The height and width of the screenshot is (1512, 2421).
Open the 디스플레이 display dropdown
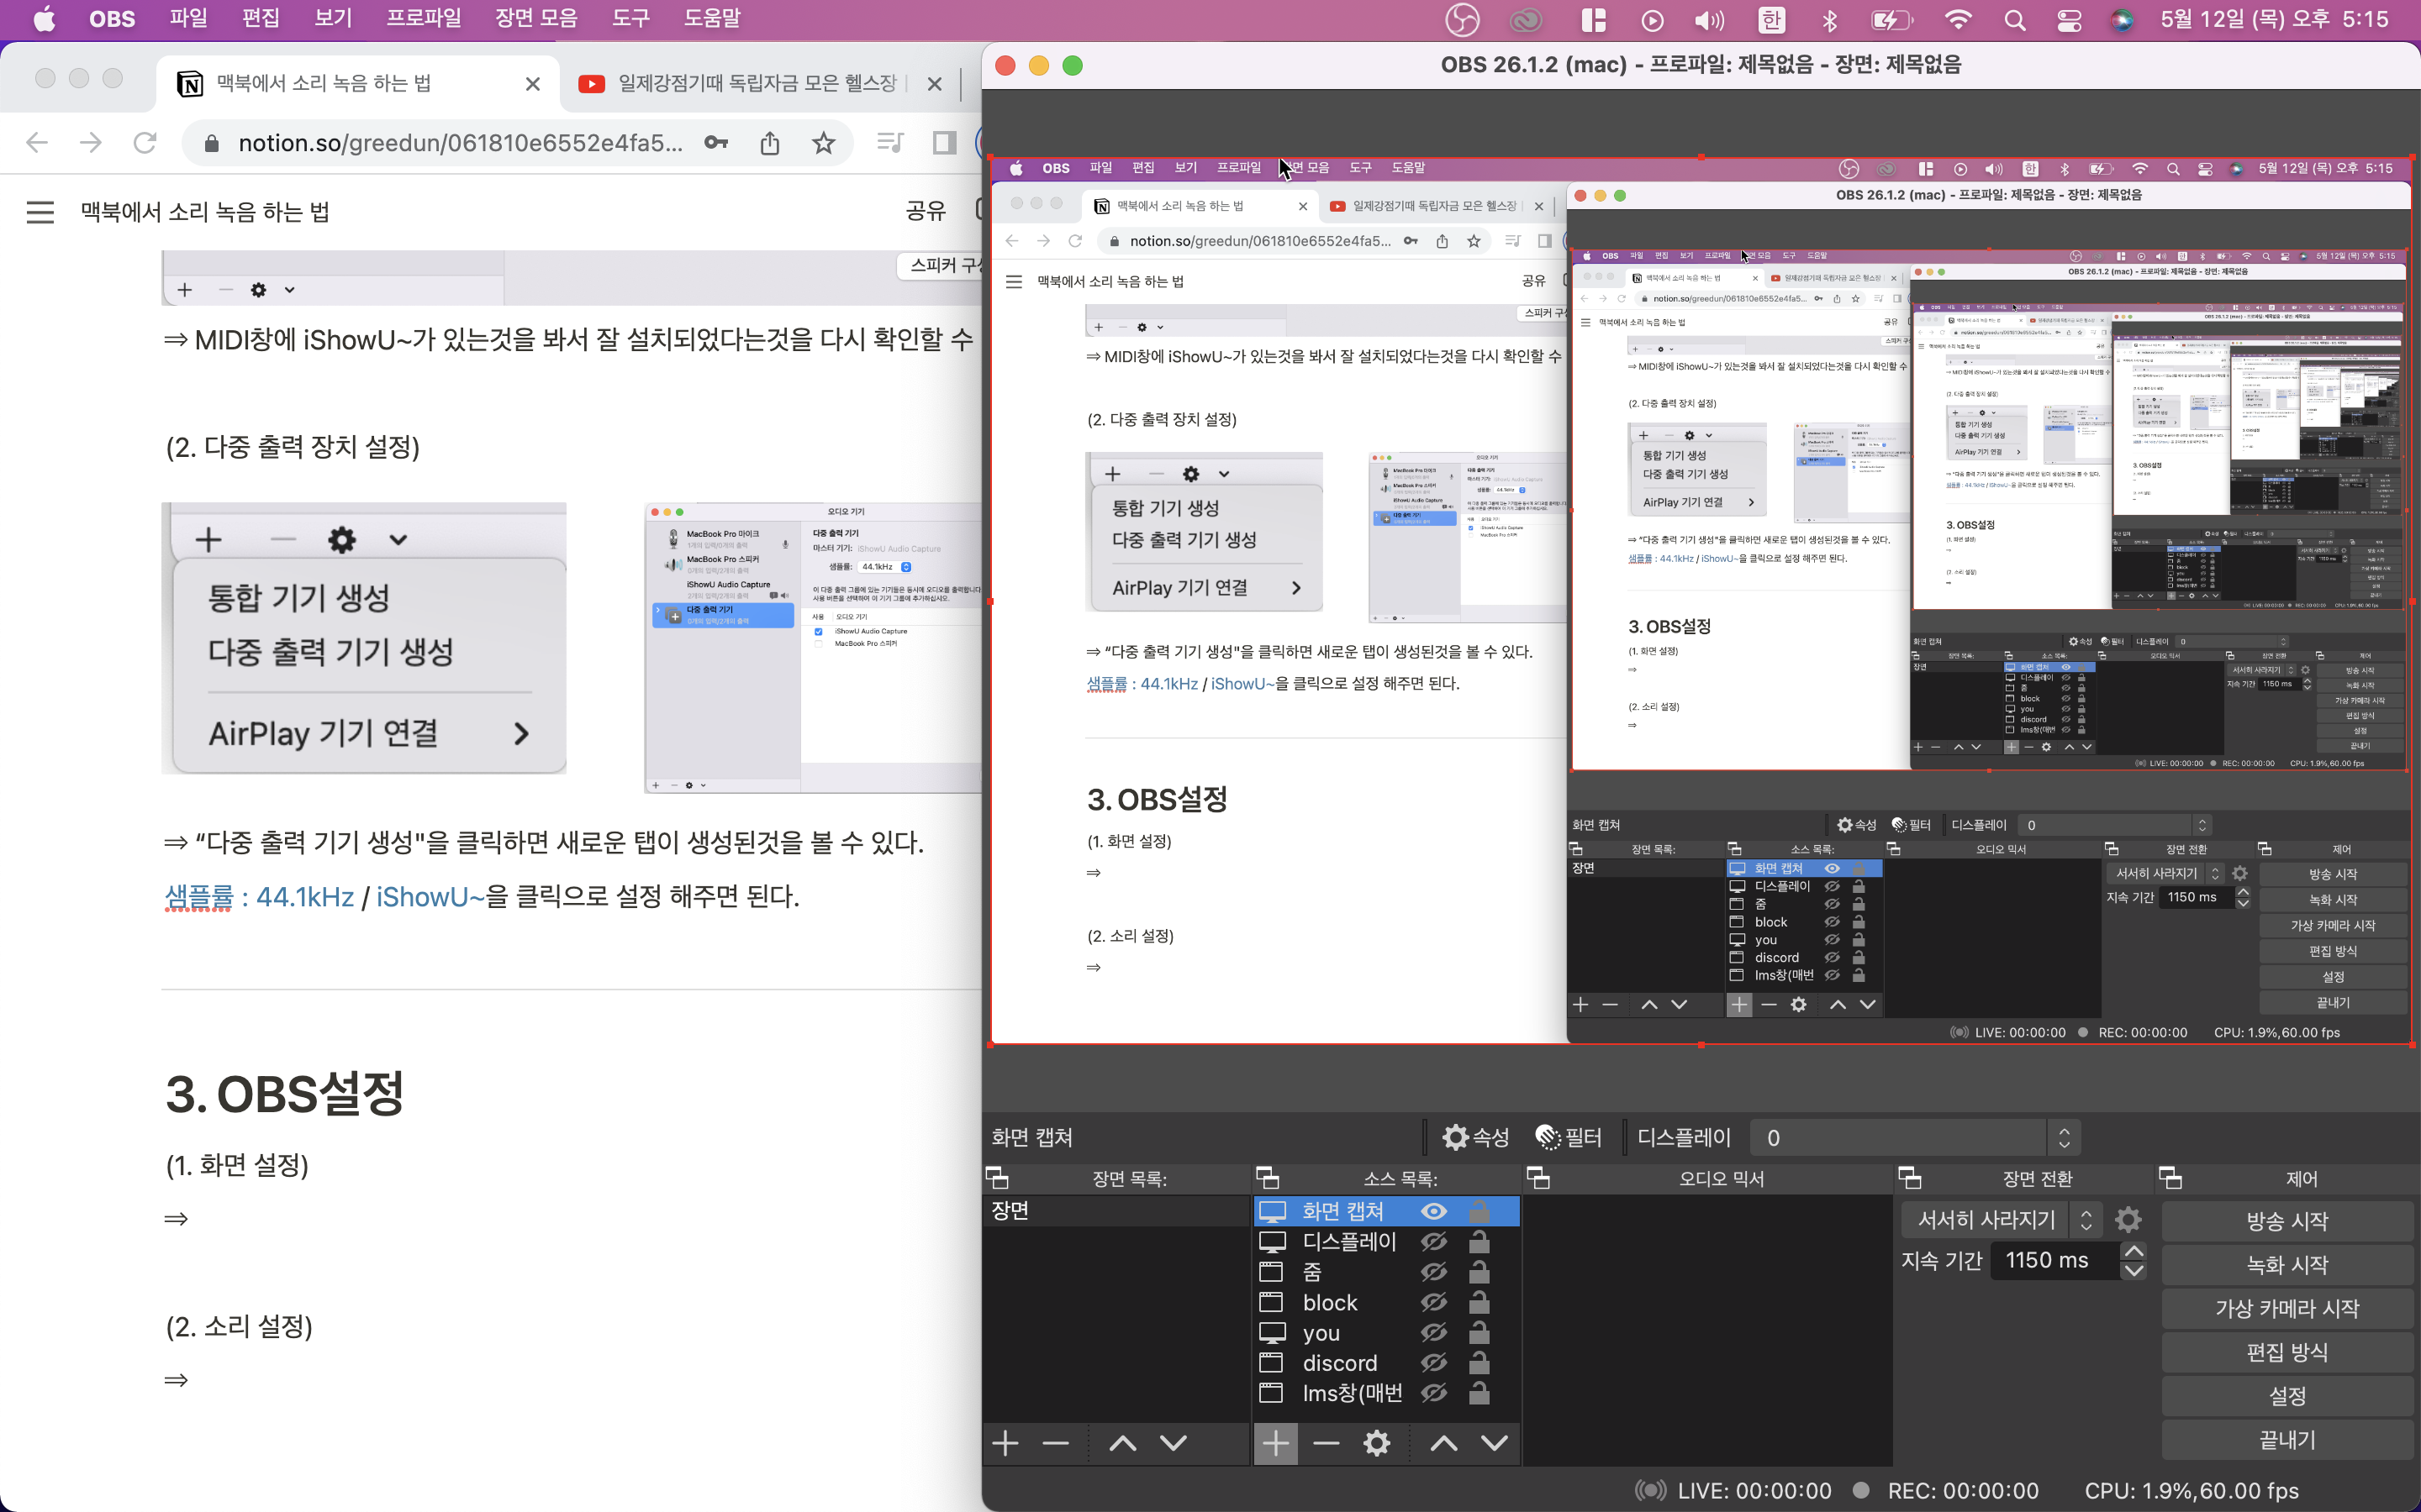(x=1914, y=1137)
